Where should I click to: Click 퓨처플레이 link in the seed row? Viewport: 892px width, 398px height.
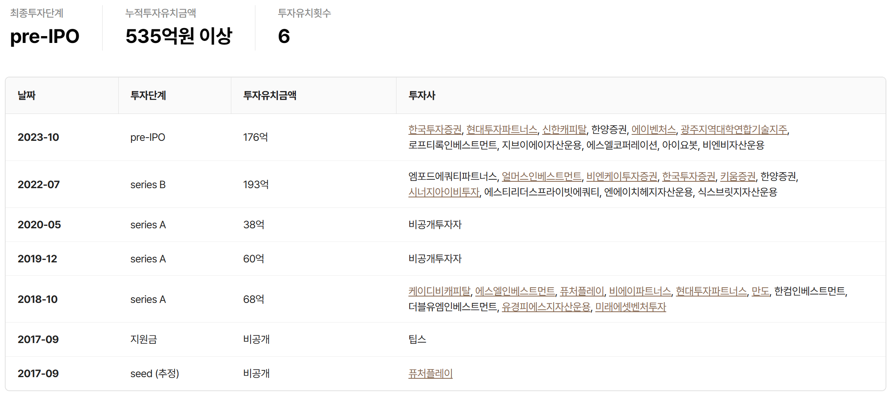click(430, 374)
